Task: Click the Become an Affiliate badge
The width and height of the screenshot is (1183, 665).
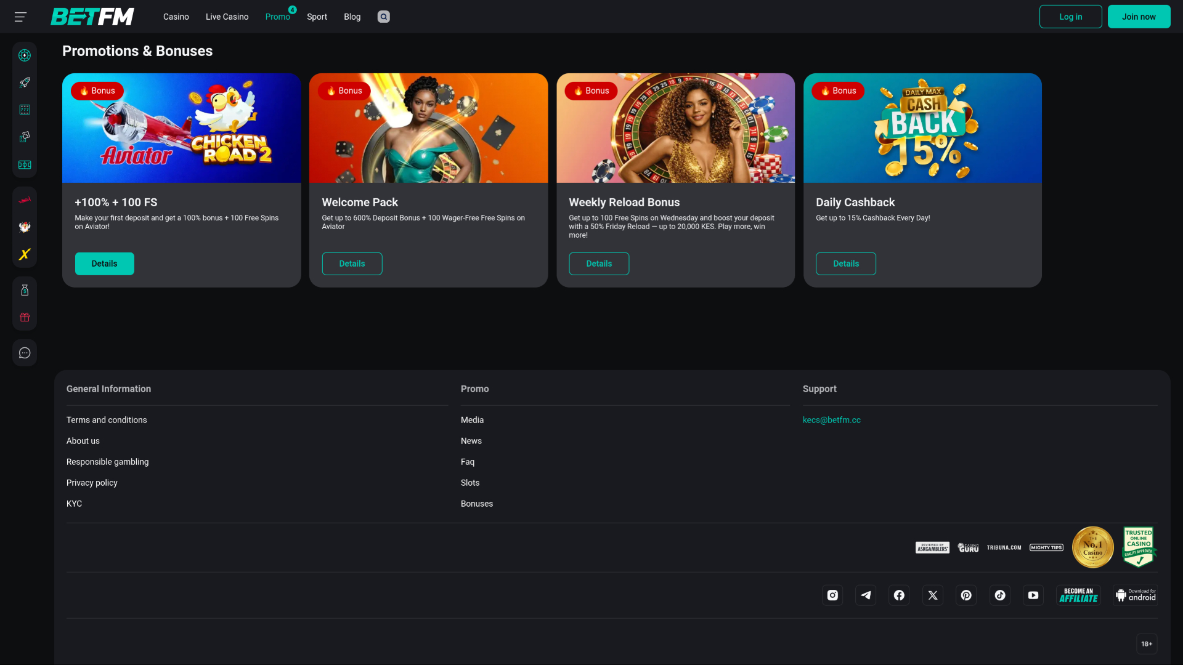Action: [x=1078, y=595]
